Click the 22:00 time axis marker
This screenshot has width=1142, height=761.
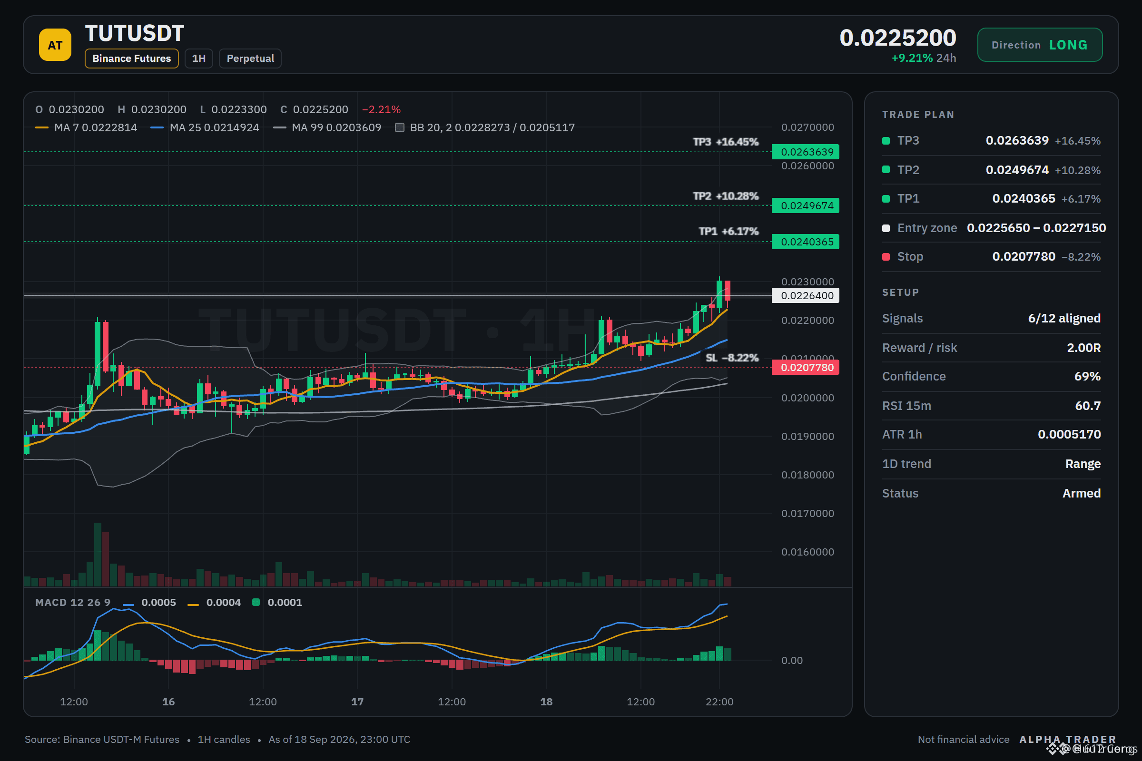click(x=719, y=702)
